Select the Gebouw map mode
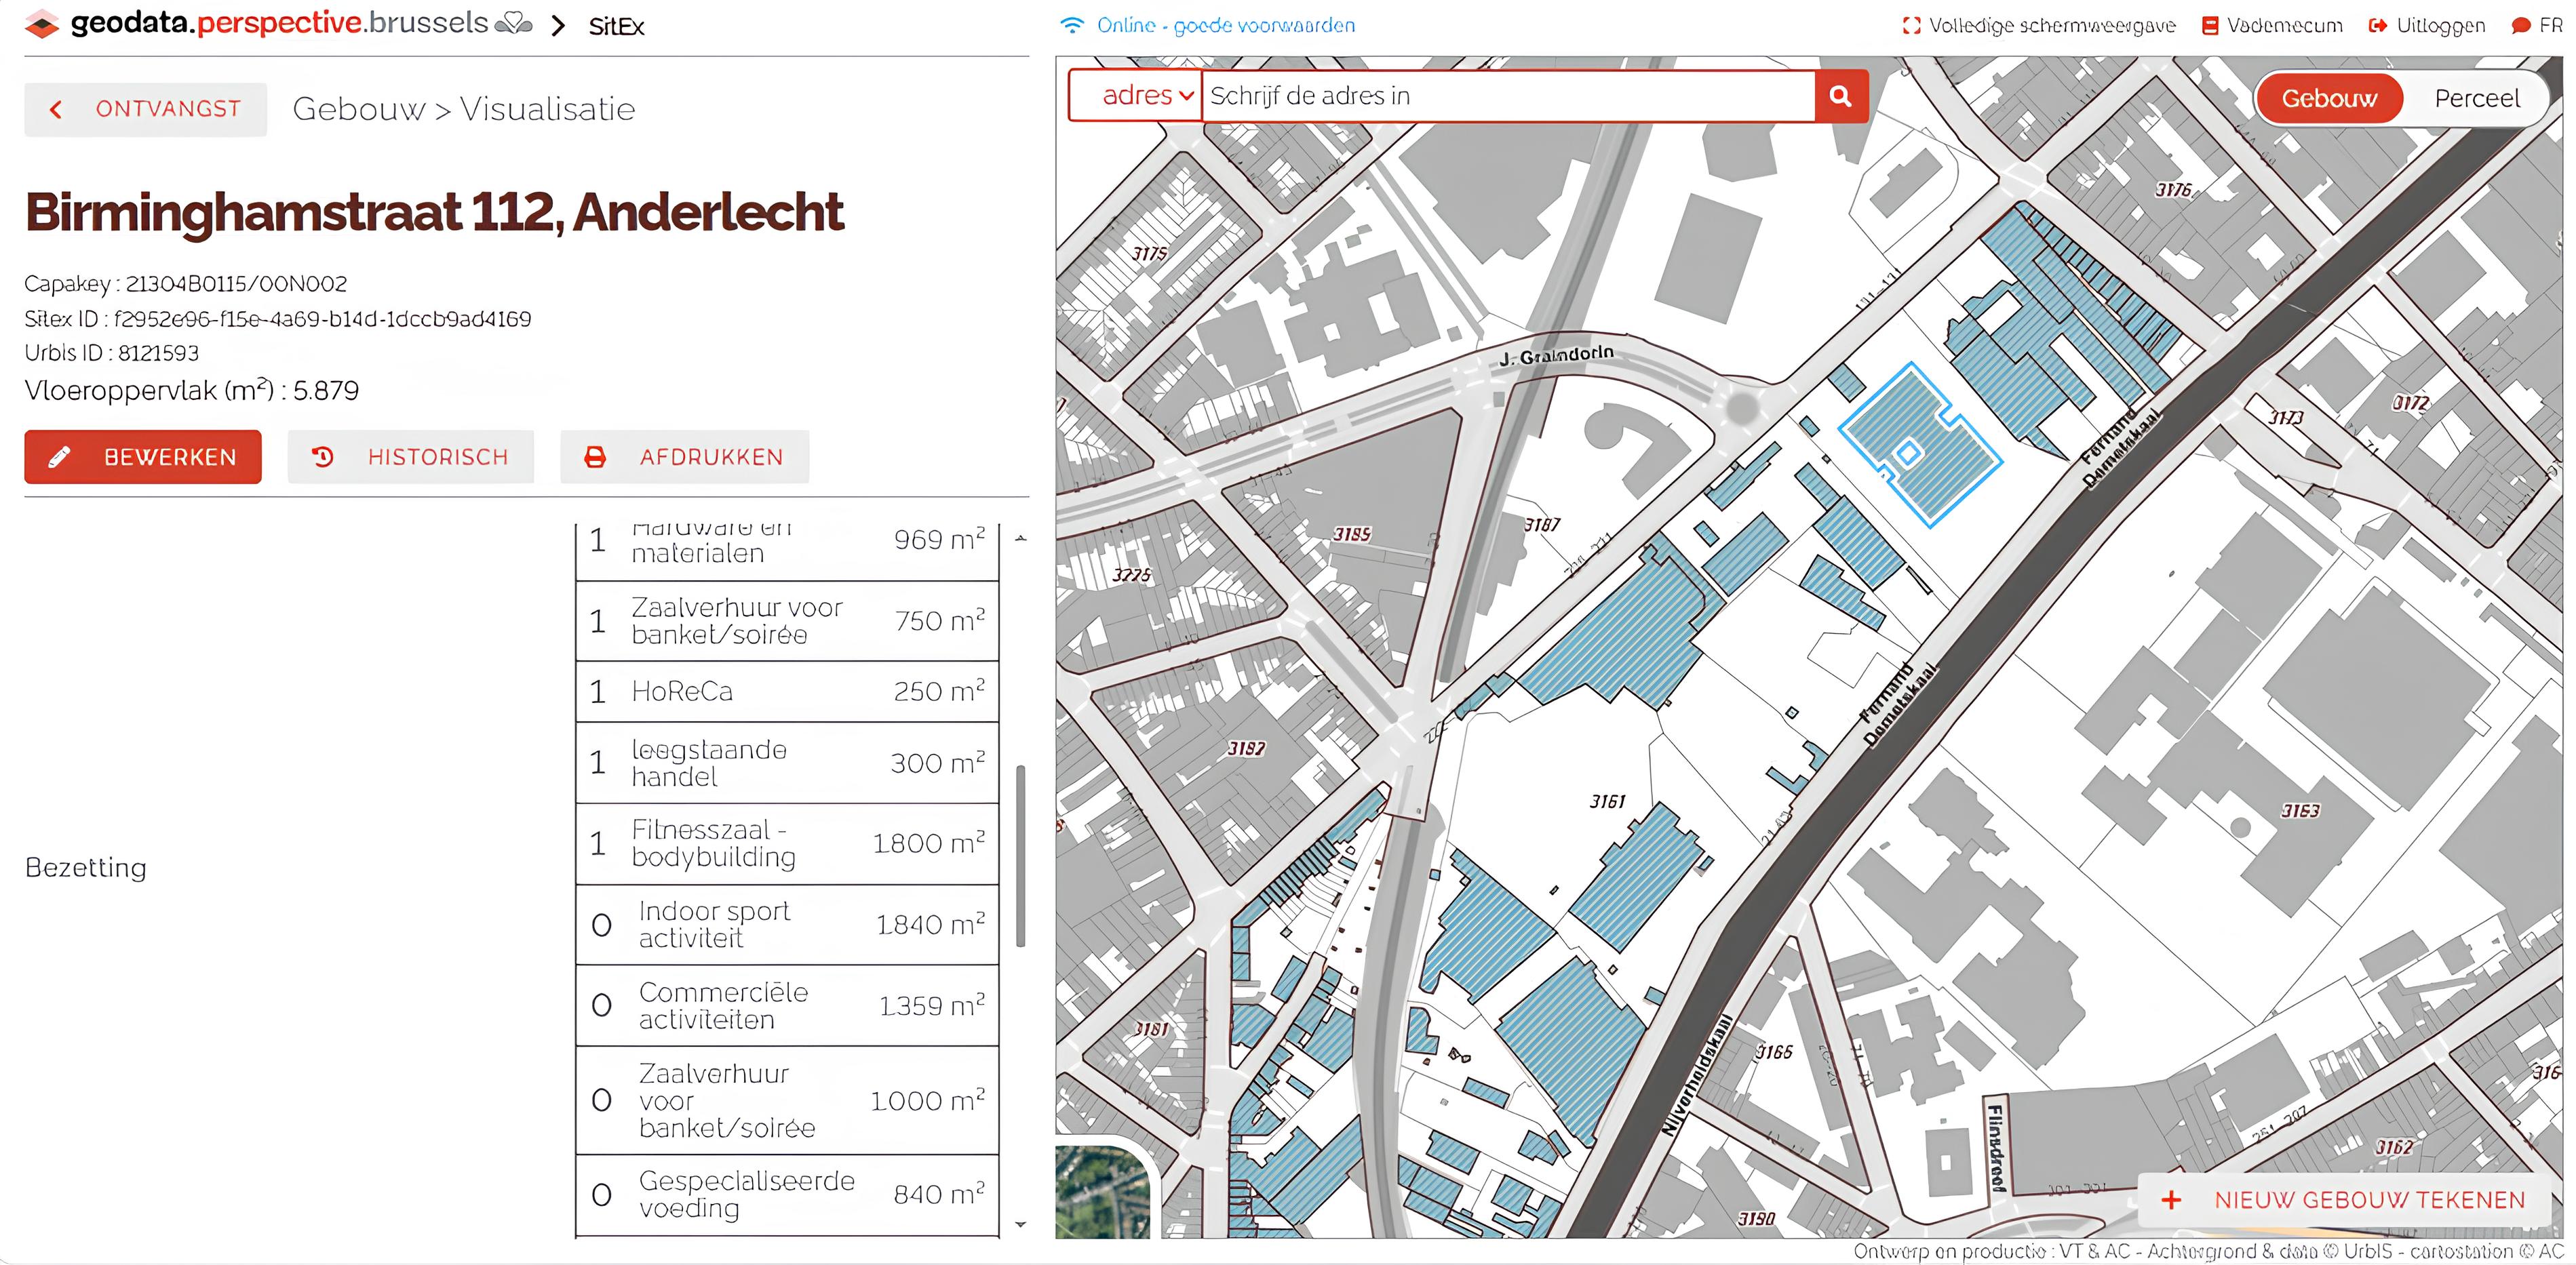 pos(2329,98)
